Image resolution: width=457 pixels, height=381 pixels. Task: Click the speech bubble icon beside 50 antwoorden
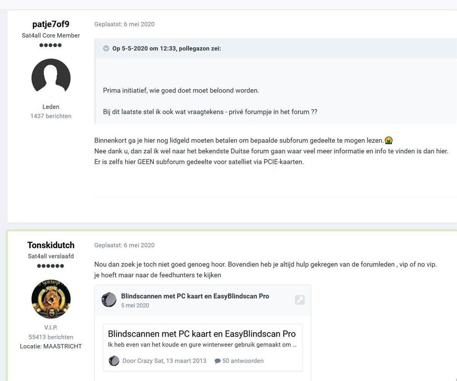coord(217,361)
